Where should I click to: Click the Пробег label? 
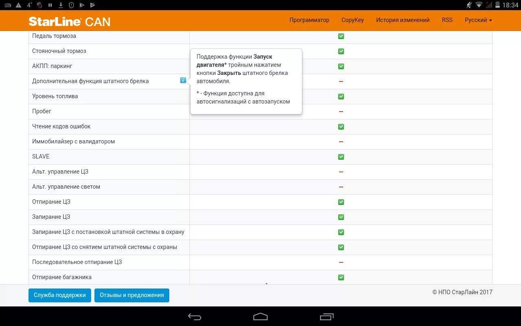point(42,111)
